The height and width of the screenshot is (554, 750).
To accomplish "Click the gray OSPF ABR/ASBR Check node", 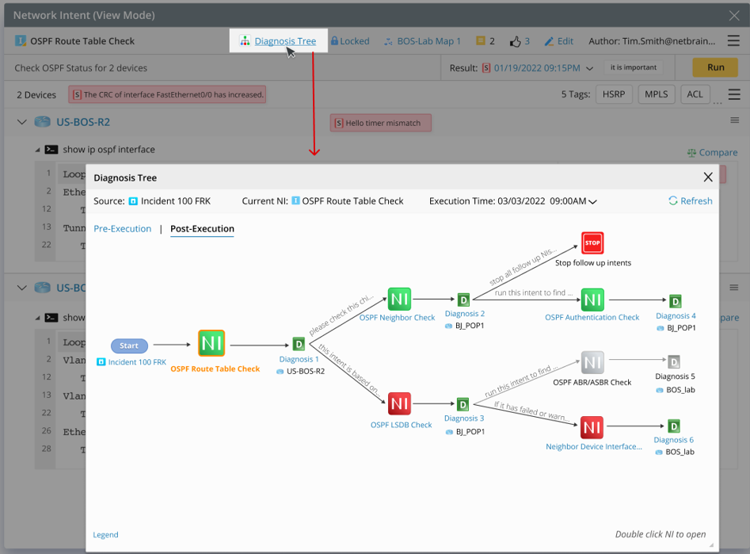I will point(592,363).
